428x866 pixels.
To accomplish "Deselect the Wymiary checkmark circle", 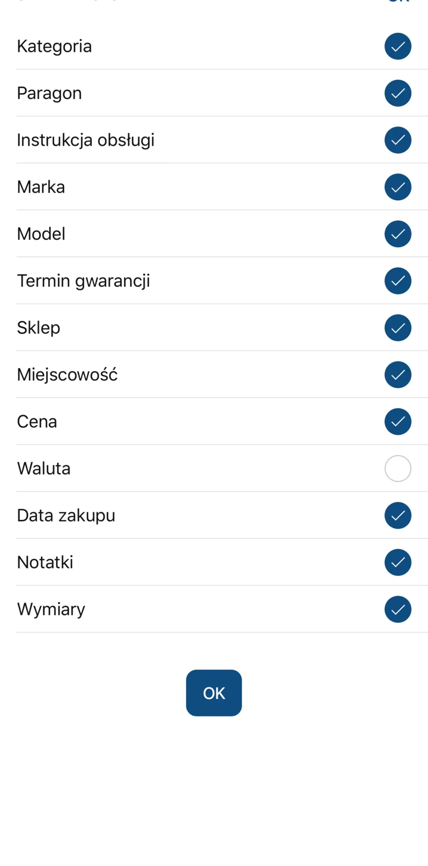I will point(398,609).
